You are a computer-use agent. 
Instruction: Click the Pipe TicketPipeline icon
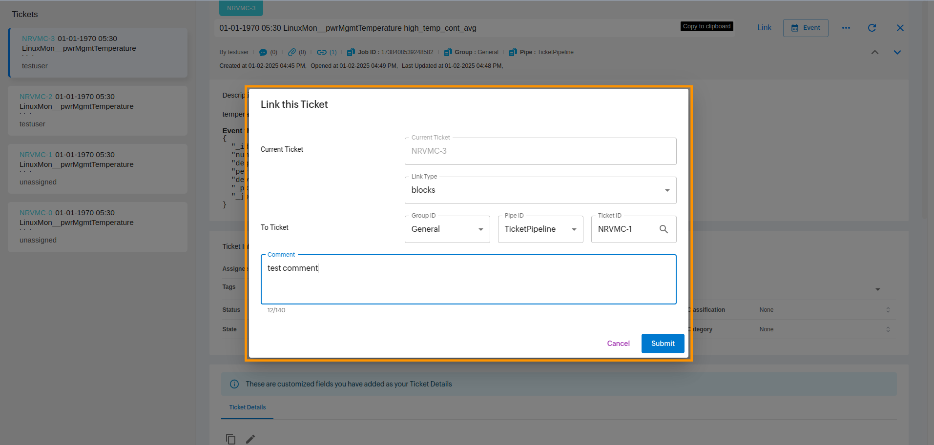[513, 52]
